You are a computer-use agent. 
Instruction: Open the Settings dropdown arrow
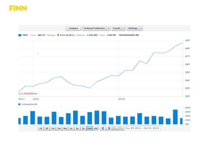click(141, 28)
